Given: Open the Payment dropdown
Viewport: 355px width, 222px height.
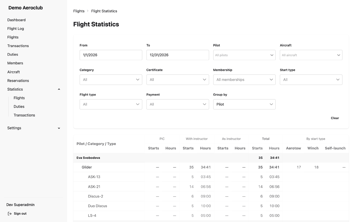Looking at the screenshot, I should tap(178, 104).
